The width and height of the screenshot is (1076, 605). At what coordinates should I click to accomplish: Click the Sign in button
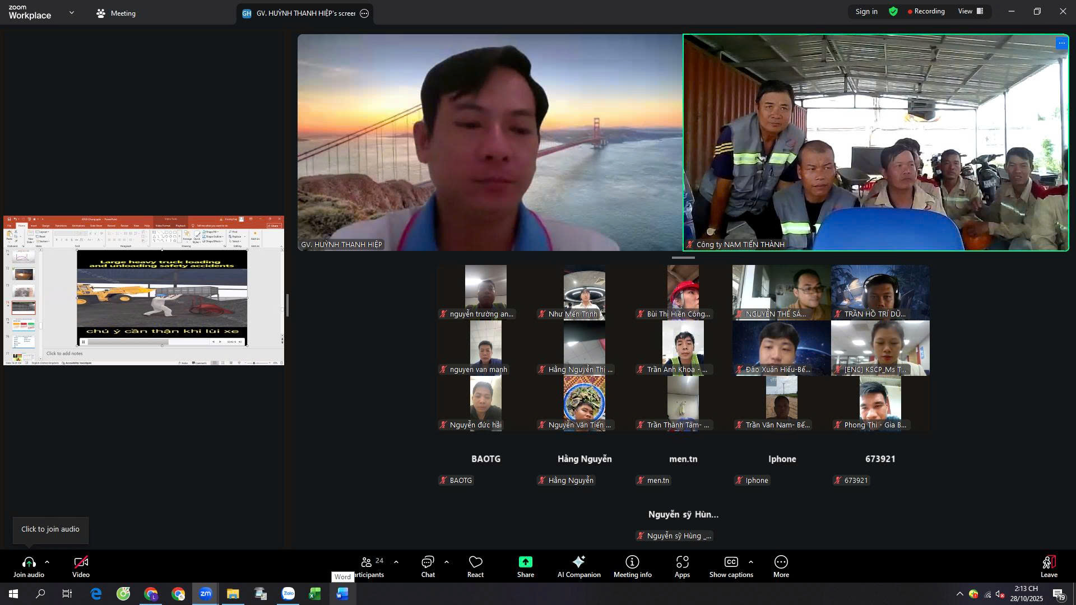point(866,12)
